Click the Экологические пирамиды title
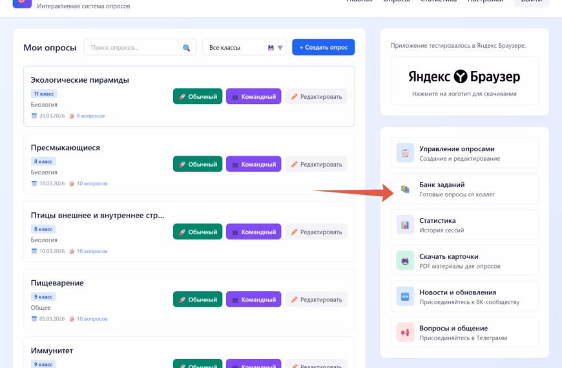This screenshot has width=562, height=368. pyautogui.click(x=79, y=80)
